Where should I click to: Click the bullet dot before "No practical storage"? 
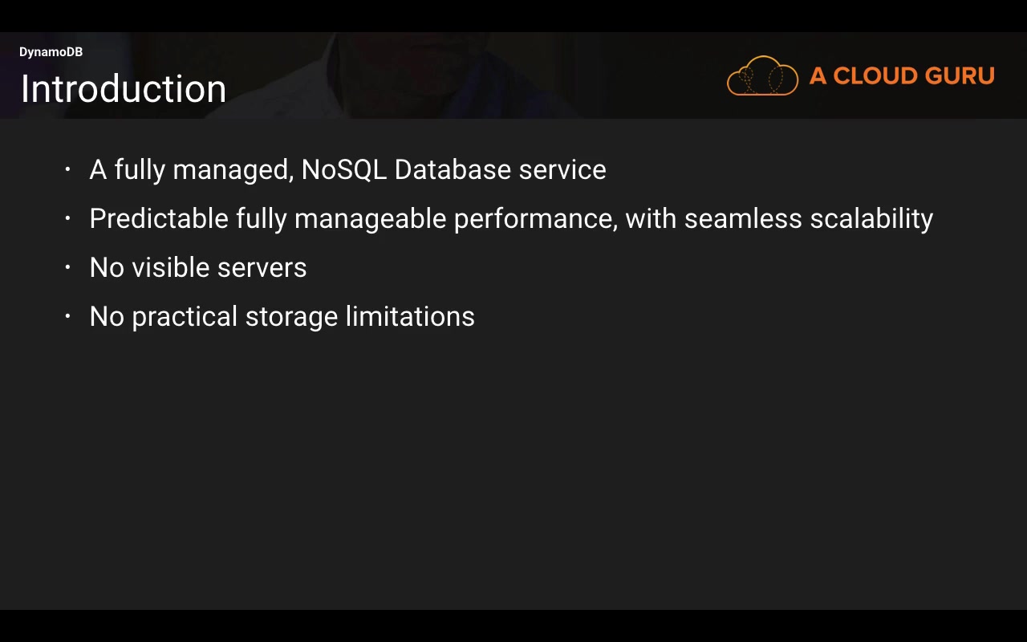coord(68,316)
